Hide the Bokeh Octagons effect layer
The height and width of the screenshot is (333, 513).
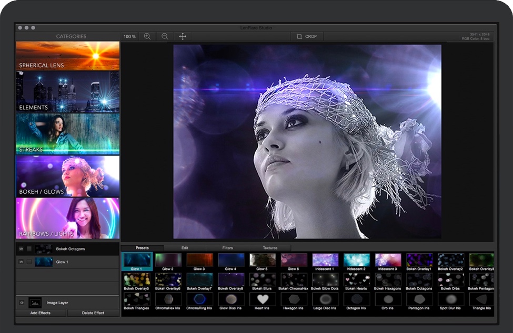(21, 249)
